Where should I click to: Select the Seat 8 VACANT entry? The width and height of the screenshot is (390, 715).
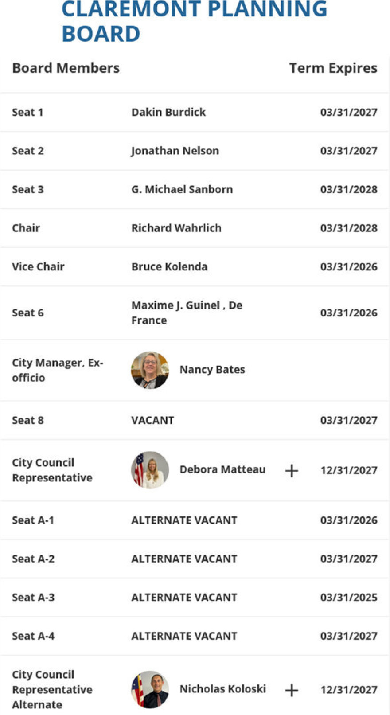152,420
